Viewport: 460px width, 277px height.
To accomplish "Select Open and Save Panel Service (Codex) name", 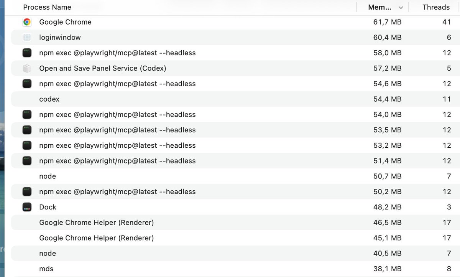I will point(103,68).
